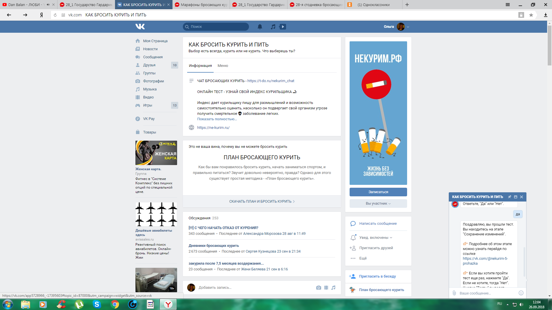Open notifications bell icon
Screen dimensions: 552x310
pos(260,27)
